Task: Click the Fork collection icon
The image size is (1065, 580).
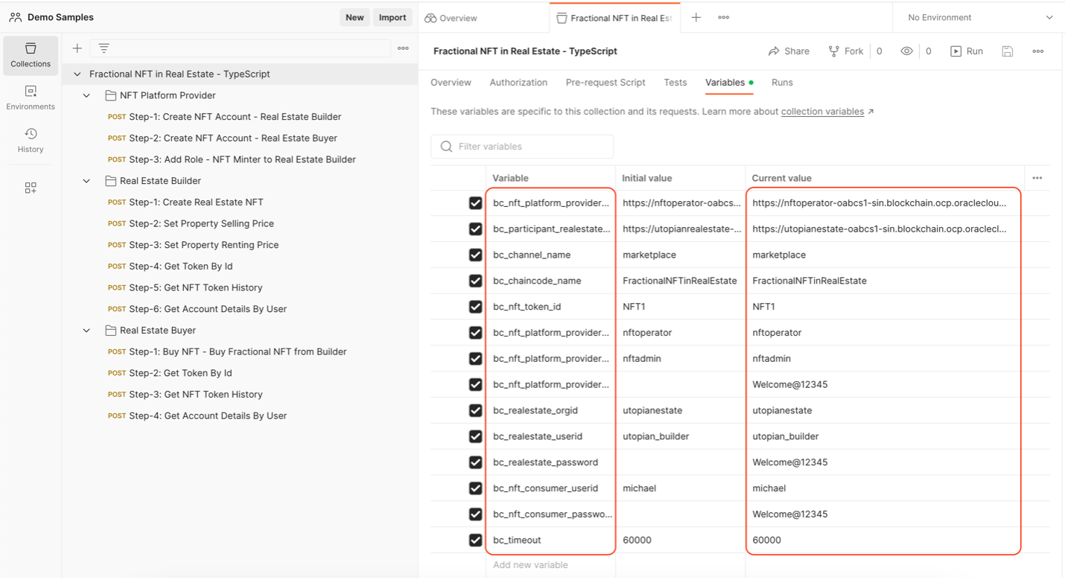Action: (834, 51)
